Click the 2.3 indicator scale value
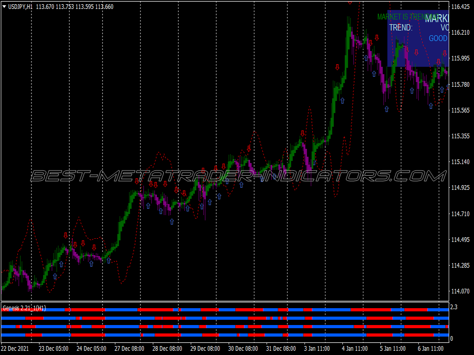 pos(454,307)
